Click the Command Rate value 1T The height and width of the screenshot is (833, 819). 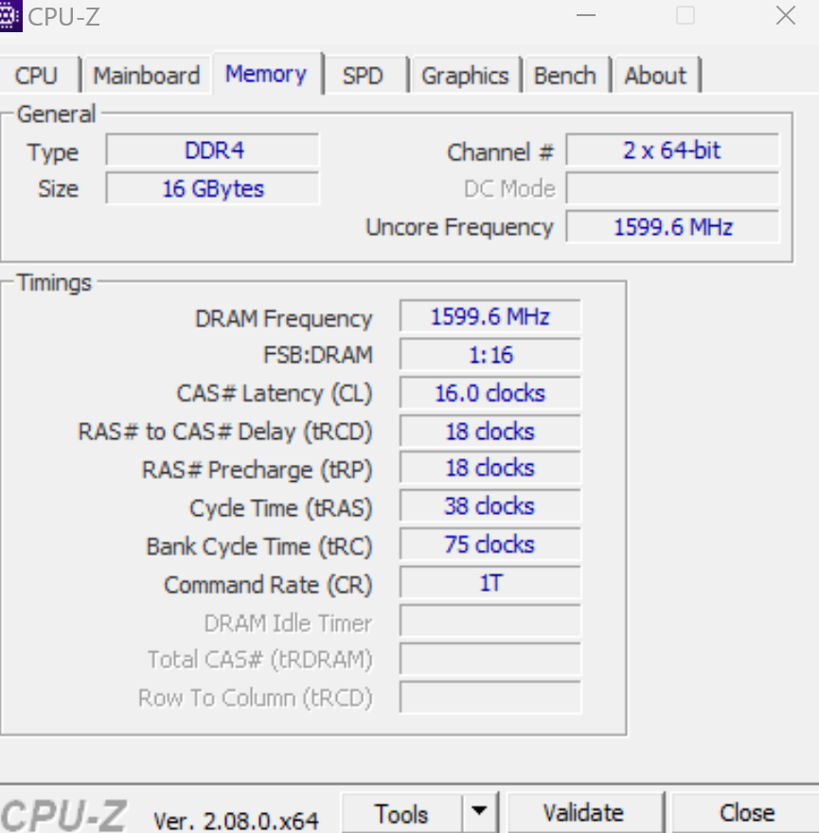(x=490, y=583)
